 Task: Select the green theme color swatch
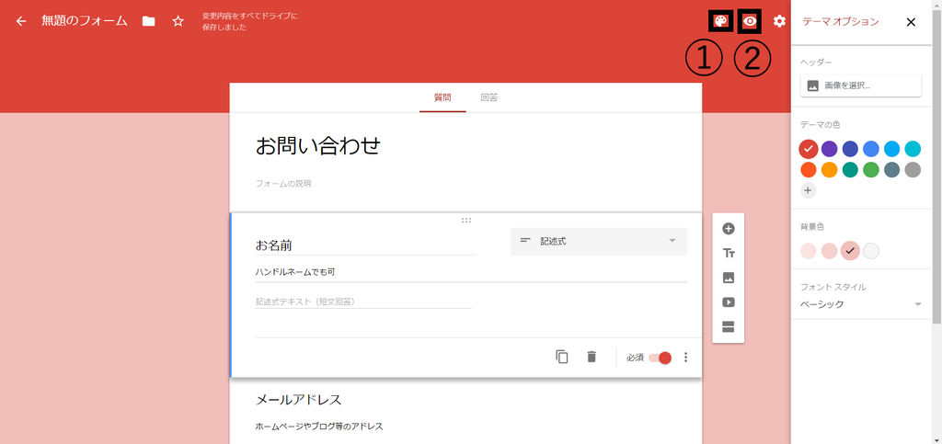pyautogui.click(x=871, y=170)
